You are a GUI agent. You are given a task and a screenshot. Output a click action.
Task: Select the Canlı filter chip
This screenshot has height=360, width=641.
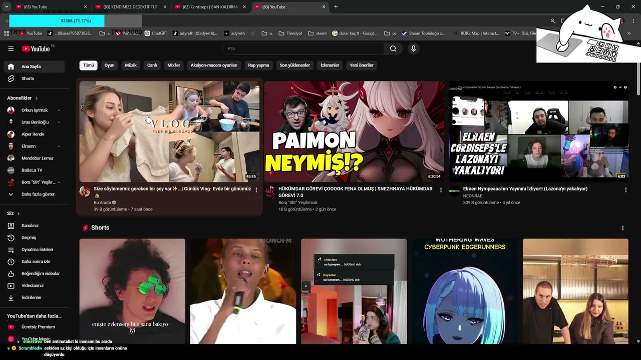coord(152,65)
